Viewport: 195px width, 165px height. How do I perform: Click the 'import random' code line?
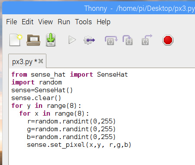click(x=37, y=82)
